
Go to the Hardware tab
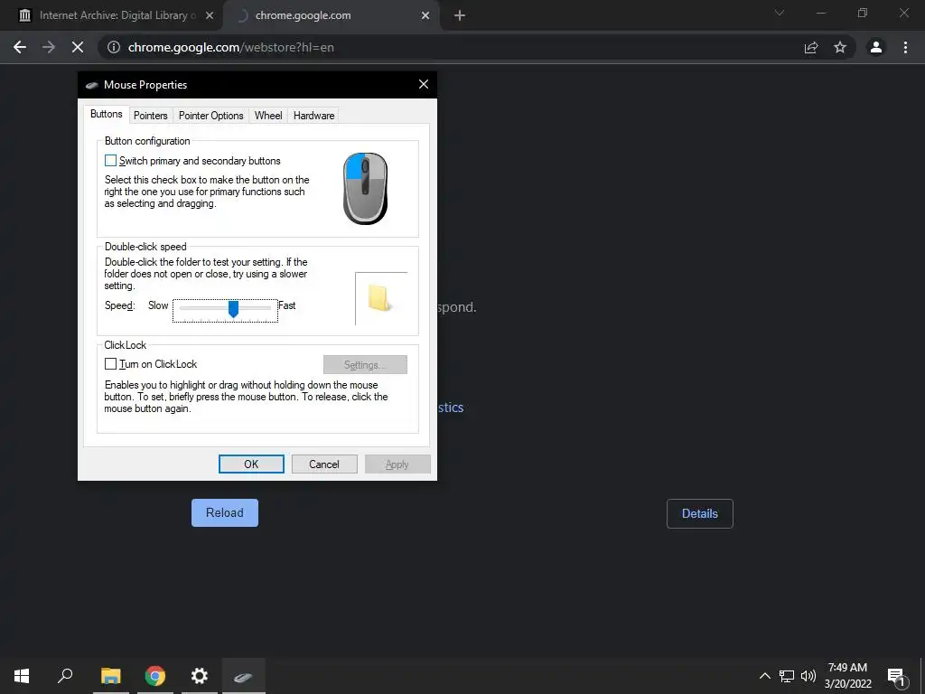click(313, 116)
